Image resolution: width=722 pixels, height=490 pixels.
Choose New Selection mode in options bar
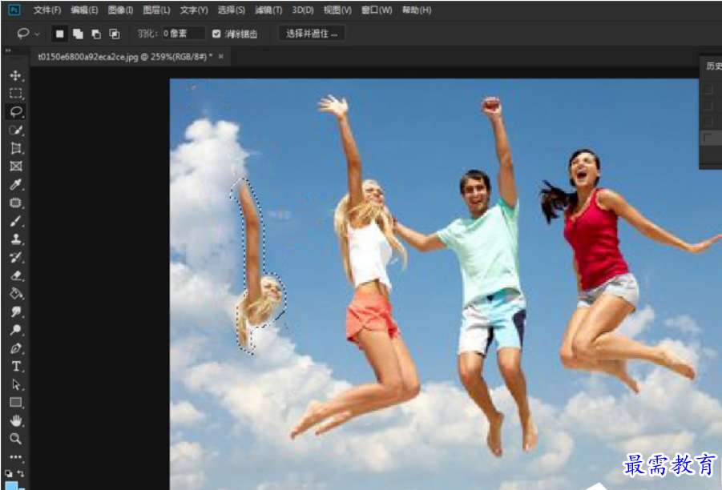click(59, 34)
